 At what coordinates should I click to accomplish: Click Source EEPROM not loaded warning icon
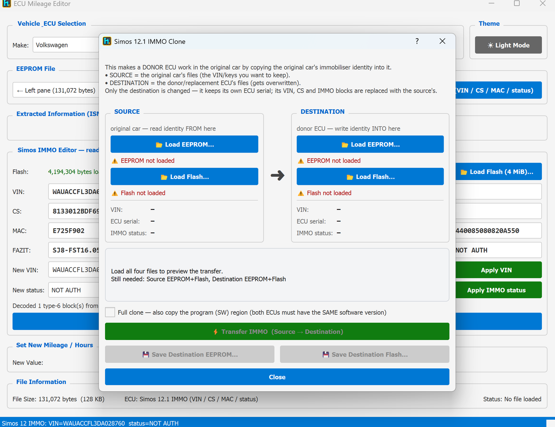tap(115, 161)
